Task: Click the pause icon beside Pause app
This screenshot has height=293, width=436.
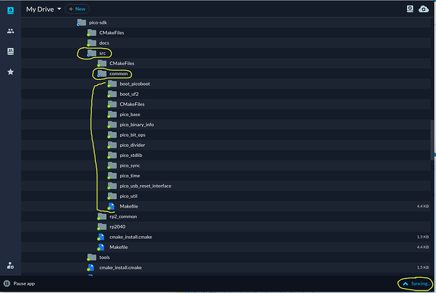Action: pos(7,284)
